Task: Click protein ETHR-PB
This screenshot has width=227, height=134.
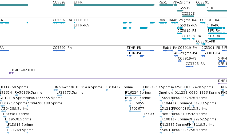Action: 134,48
